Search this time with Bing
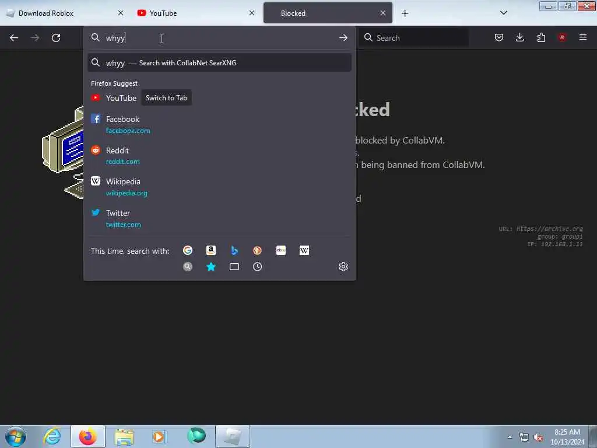The image size is (597, 448). coord(234,250)
